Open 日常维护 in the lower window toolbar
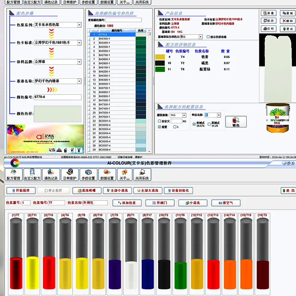The height and width of the screenshot is (296, 296). click(70, 175)
